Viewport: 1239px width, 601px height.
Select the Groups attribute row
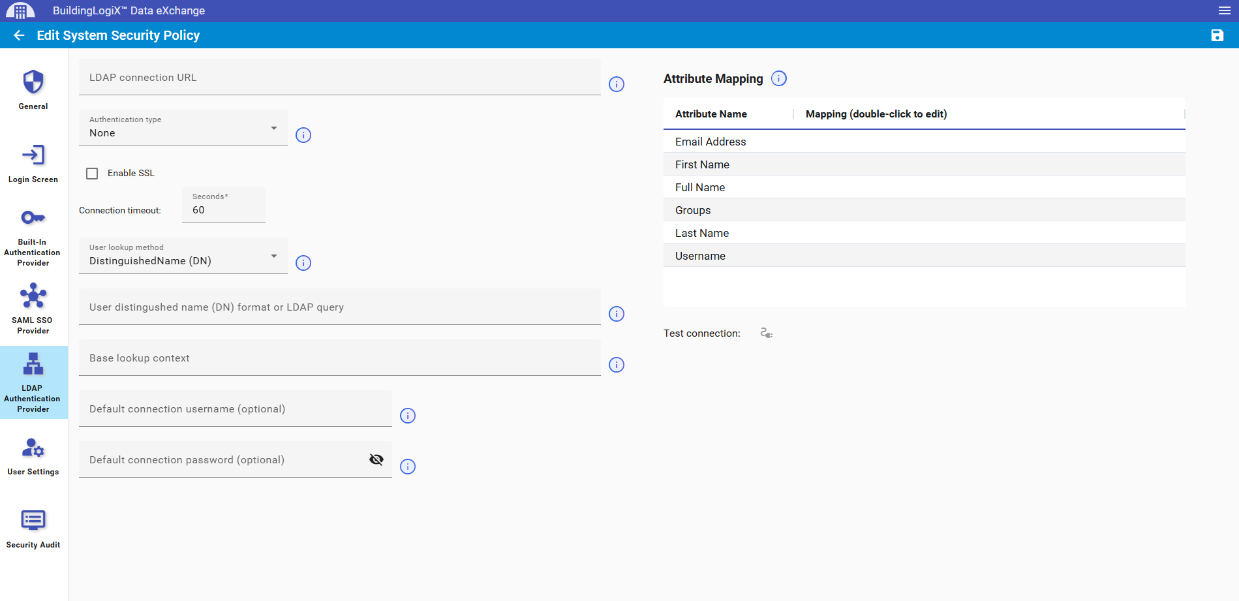925,210
